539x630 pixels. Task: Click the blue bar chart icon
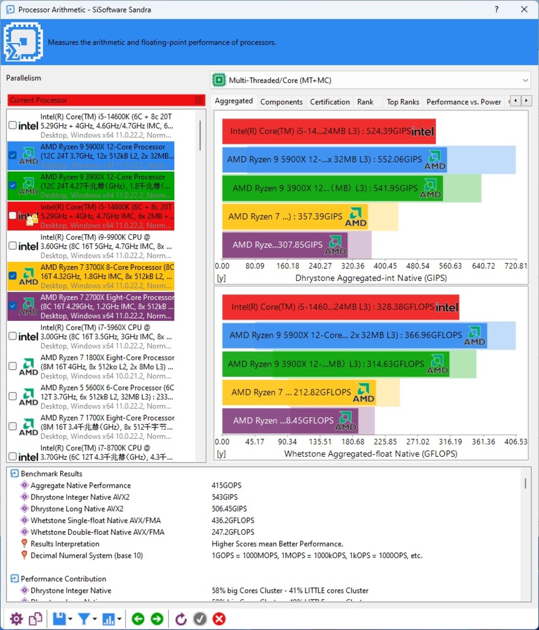coord(108,619)
